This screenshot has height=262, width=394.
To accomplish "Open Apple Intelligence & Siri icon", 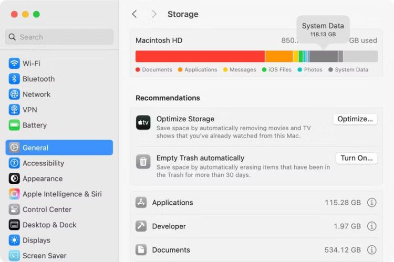I will pos(14,194).
